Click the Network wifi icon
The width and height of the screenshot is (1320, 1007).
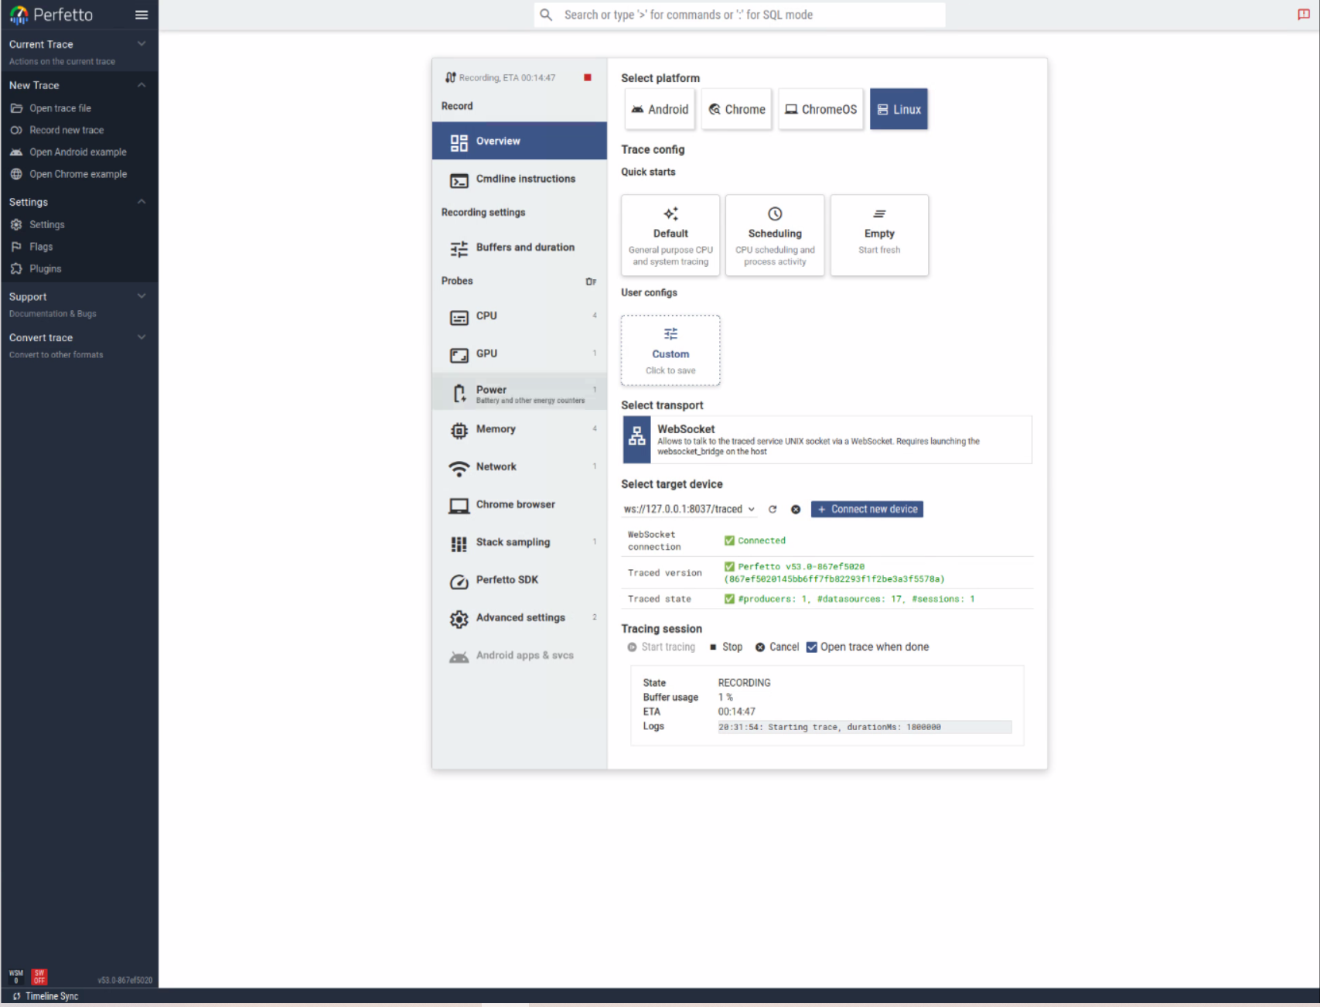(x=459, y=468)
